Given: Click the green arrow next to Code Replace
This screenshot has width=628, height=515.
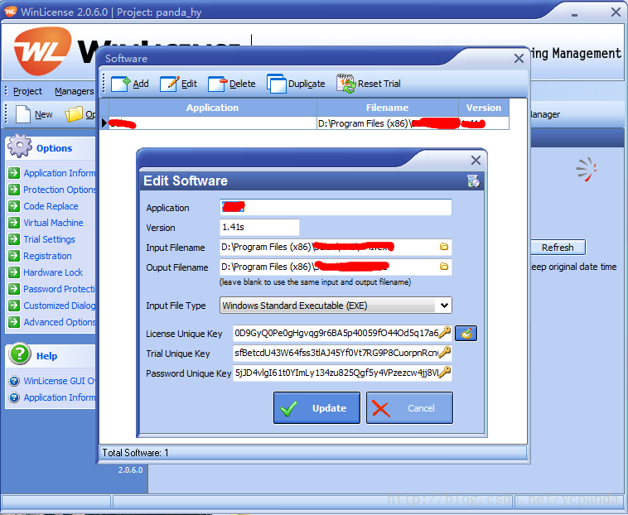Looking at the screenshot, I should pos(14,206).
